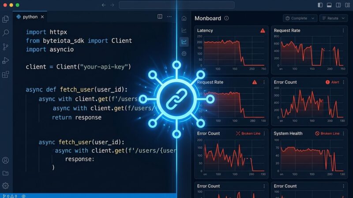Click the status bar branch indicator
The width and height of the screenshot is (353, 198).
[6, 196]
